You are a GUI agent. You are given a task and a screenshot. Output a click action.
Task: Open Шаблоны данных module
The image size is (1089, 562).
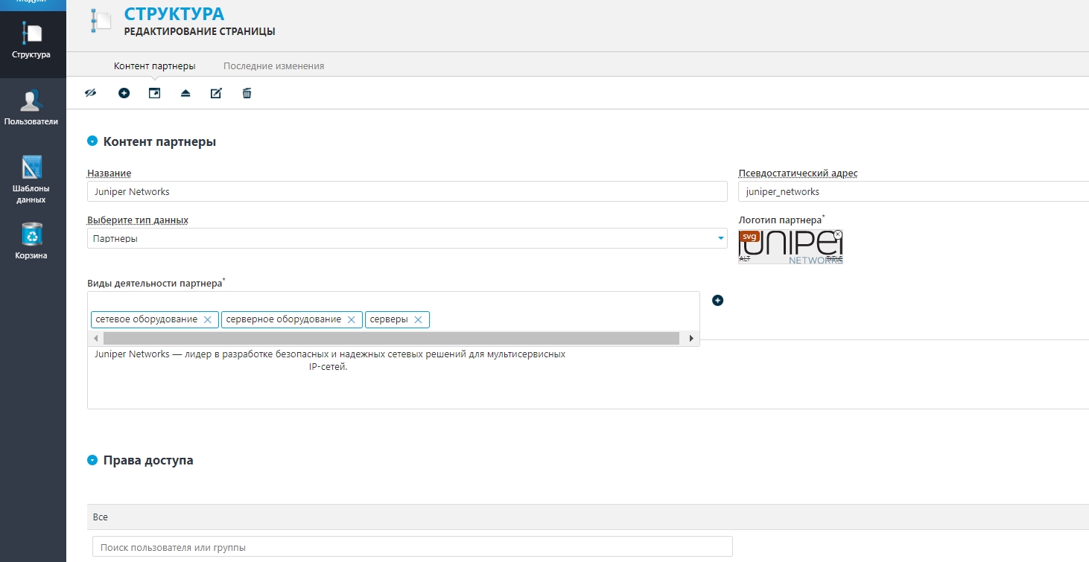pos(31,179)
